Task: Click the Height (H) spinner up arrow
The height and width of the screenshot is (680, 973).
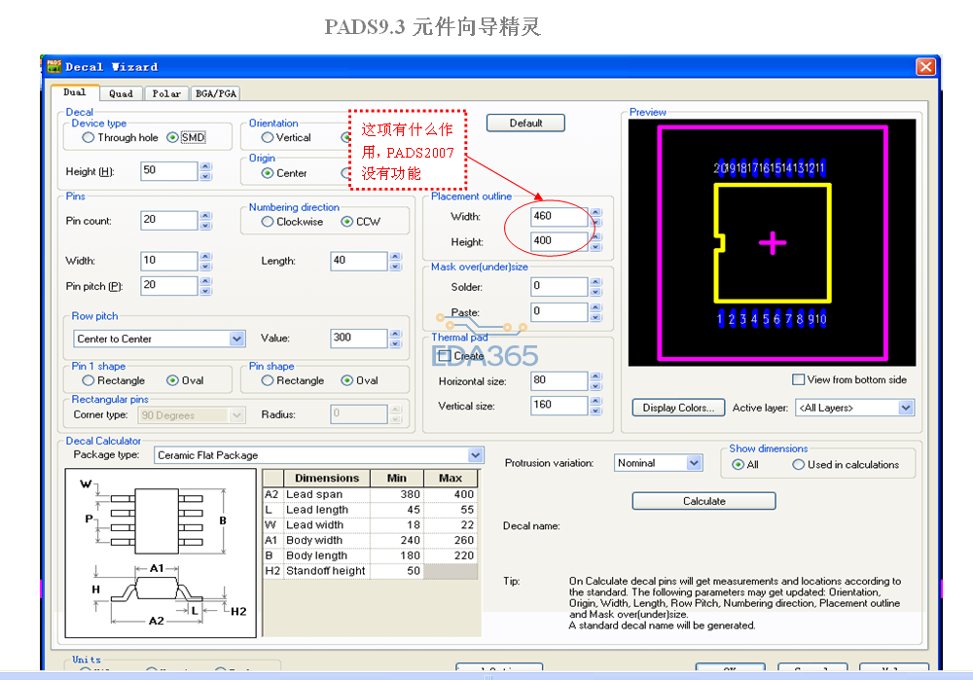Action: tap(204, 165)
